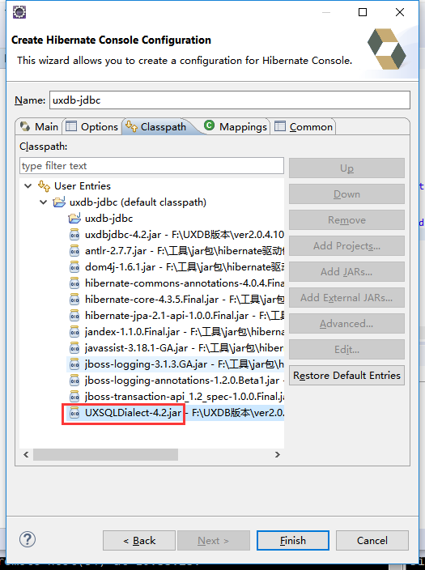
Task: Select jboss-logging-3.1.3.GA.jar entry
Action: coord(175,364)
